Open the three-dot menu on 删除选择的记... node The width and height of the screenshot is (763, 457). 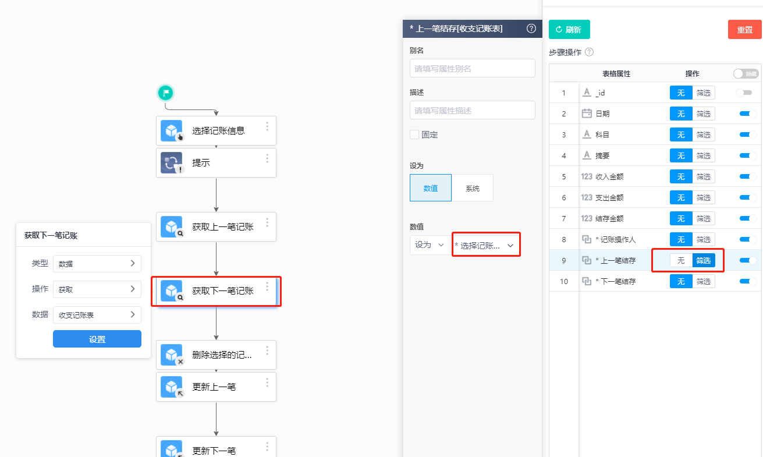pyautogui.click(x=267, y=350)
